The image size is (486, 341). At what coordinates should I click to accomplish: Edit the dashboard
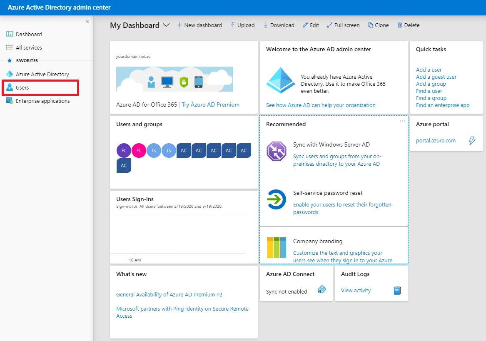311,25
